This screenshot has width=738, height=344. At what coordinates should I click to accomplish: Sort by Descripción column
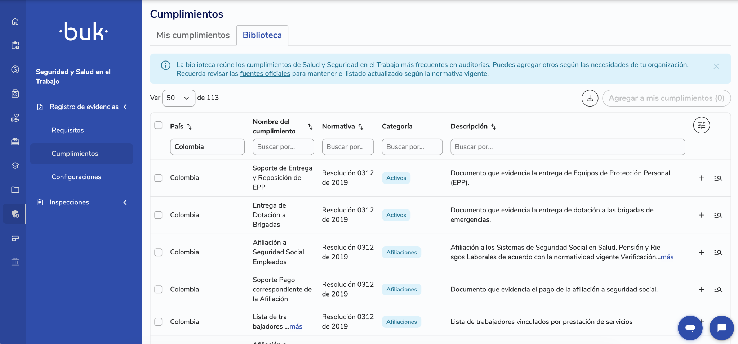click(494, 127)
